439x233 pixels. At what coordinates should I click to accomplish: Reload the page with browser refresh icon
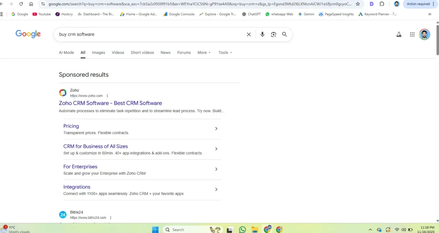[21, 4]
